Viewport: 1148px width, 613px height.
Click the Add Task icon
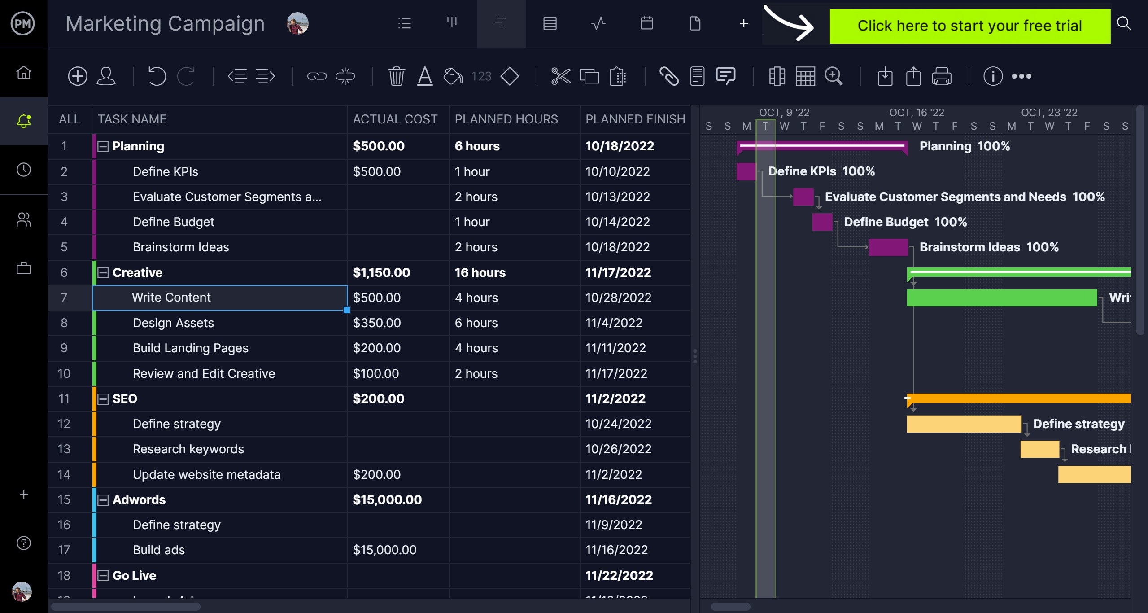(78, 75)
